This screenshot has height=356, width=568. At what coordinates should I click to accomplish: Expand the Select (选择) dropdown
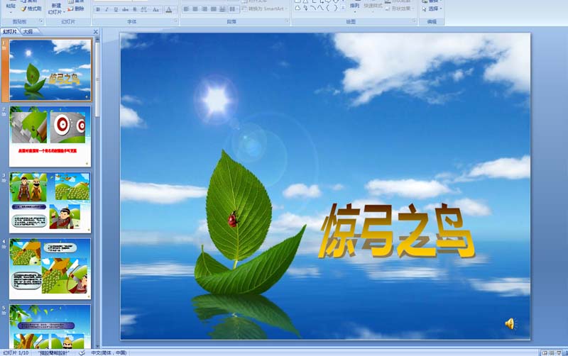pyautogui.click(x=434, y=9)
